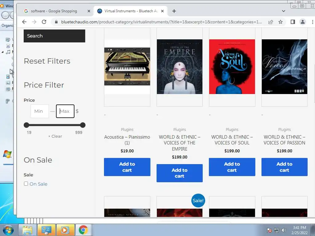315x236 pixels.
Task: Click the address bar URL
Action: (x=161, y=22)
